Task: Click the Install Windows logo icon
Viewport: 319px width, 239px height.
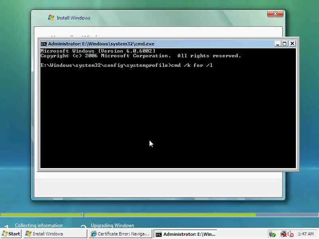Action: click(51, 18)
